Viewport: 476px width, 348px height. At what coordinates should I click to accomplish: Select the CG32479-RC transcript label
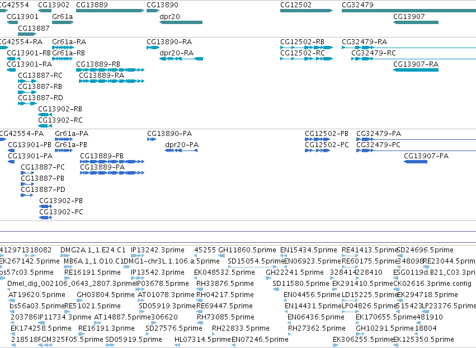(x=374, y=53)
